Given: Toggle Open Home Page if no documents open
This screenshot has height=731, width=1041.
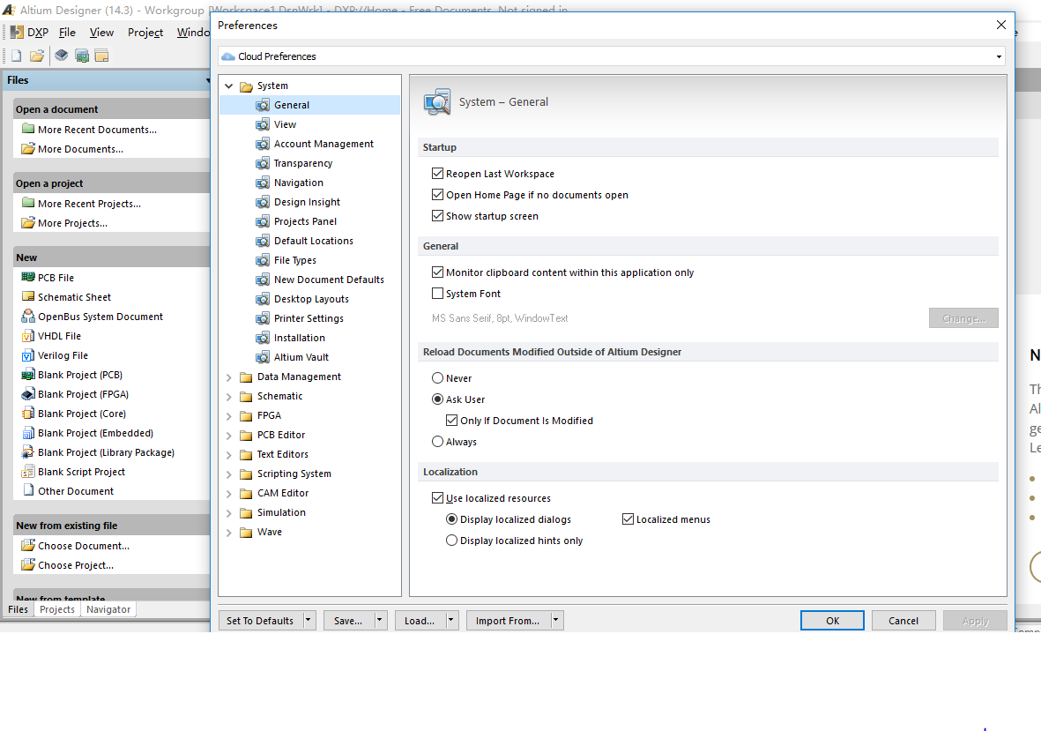Looking at the screenshot, I should (x=437, y=195).
